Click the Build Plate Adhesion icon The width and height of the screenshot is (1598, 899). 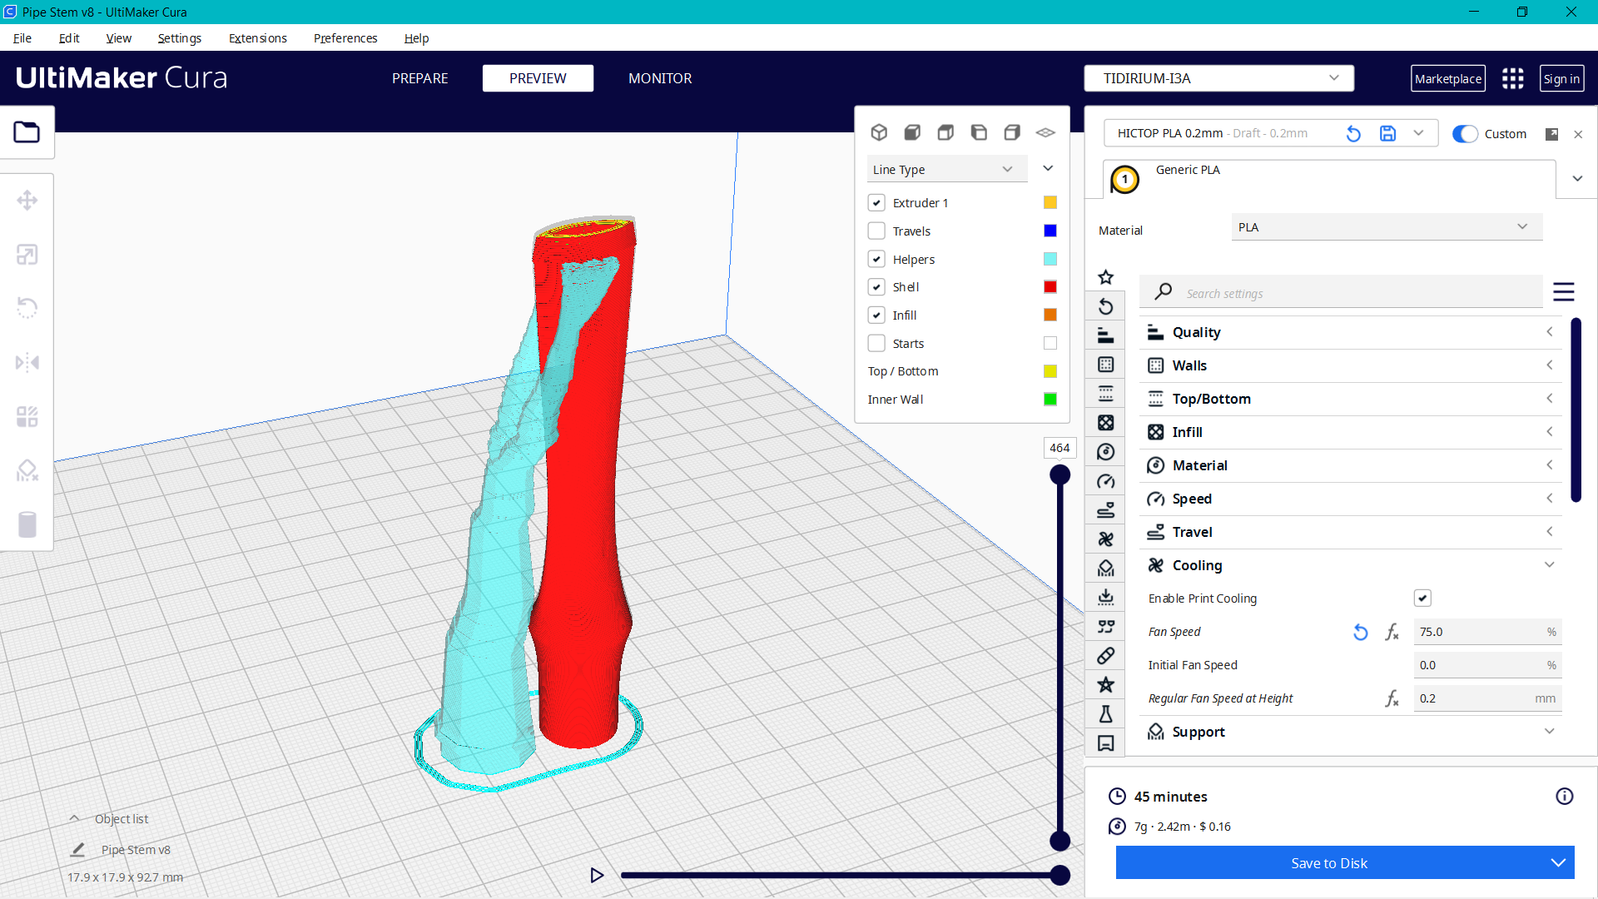(1105, 597)
